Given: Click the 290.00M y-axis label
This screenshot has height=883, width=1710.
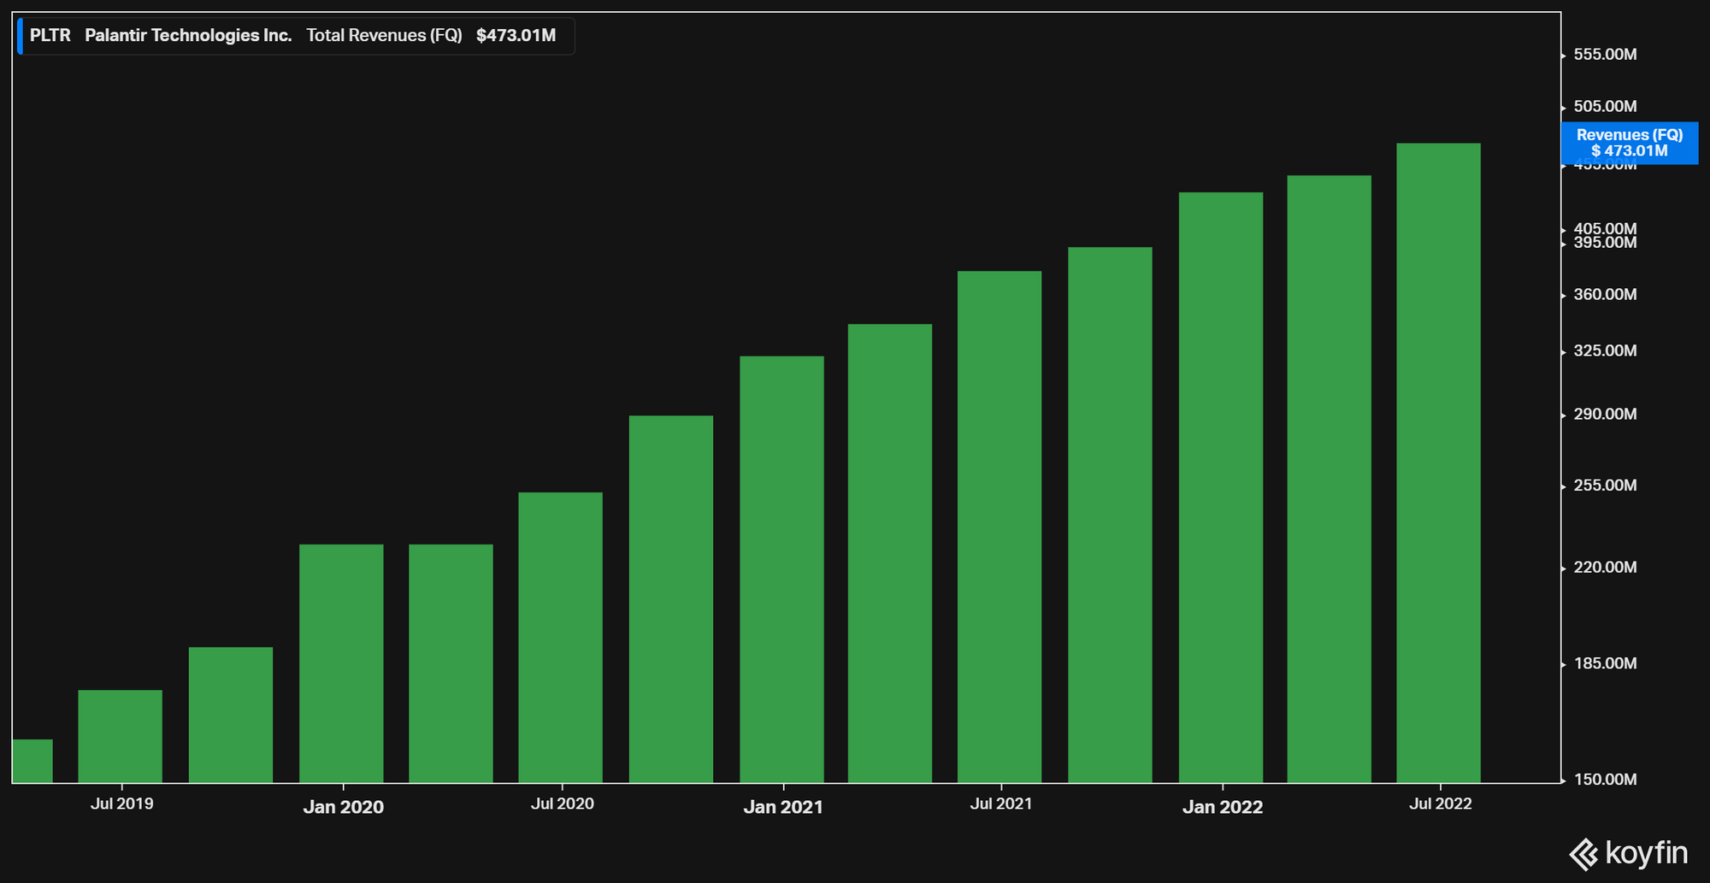Looking at the screenshot, I should (x=1605, y=415).
